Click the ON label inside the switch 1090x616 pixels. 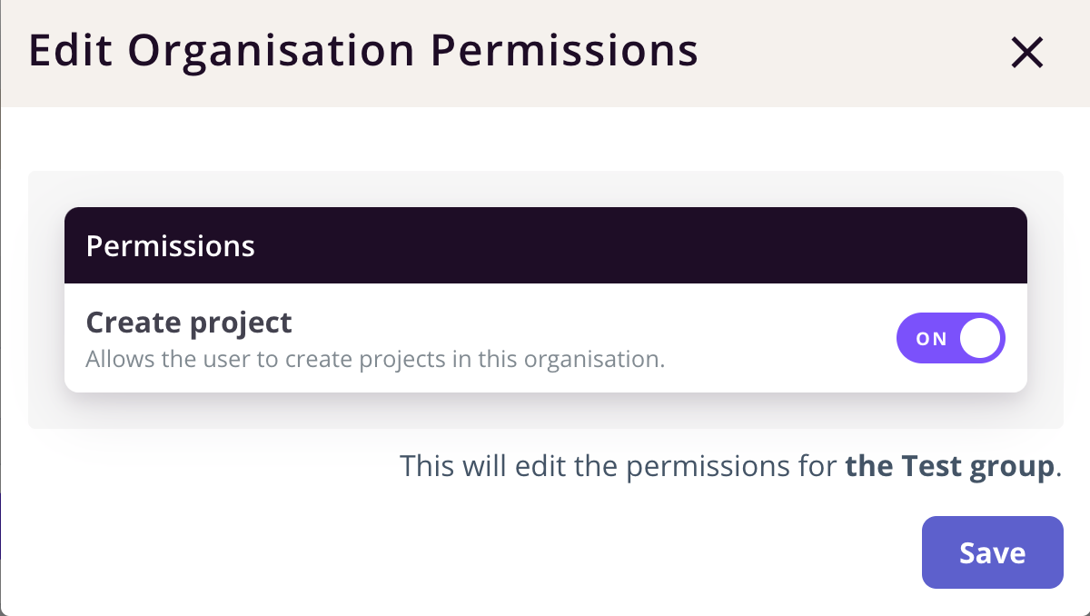[931, 339]
